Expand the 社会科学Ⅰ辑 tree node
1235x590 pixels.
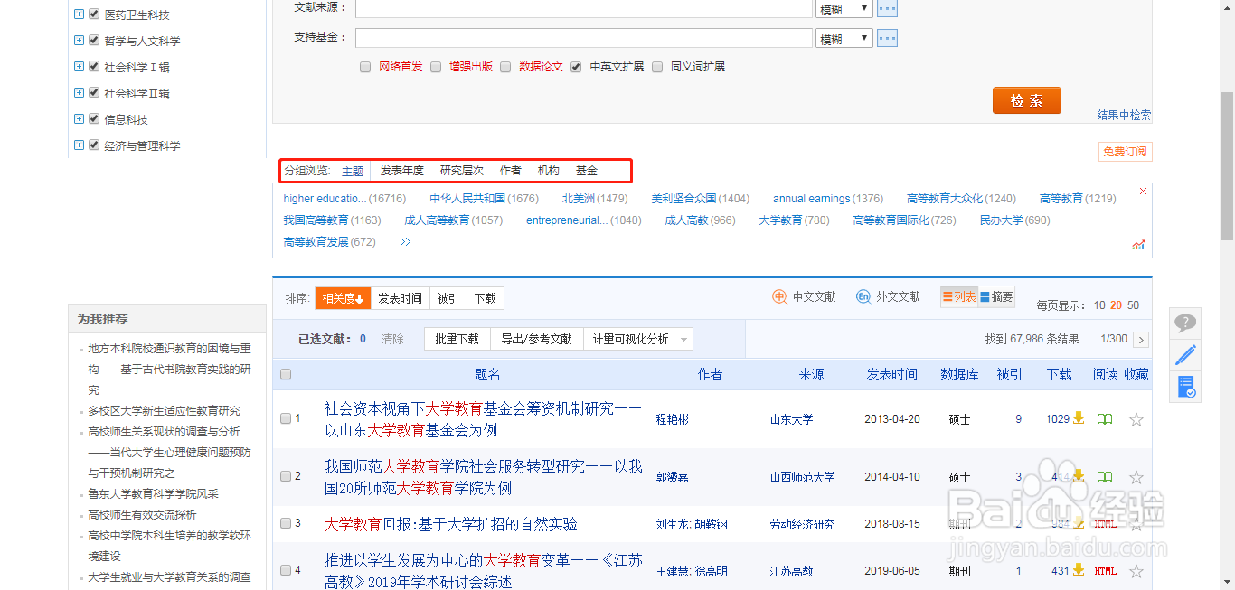click(80, 66)
